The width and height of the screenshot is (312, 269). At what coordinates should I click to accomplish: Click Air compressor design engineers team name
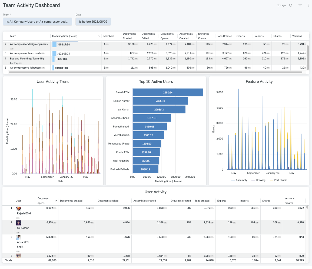(x=29, y=44)
